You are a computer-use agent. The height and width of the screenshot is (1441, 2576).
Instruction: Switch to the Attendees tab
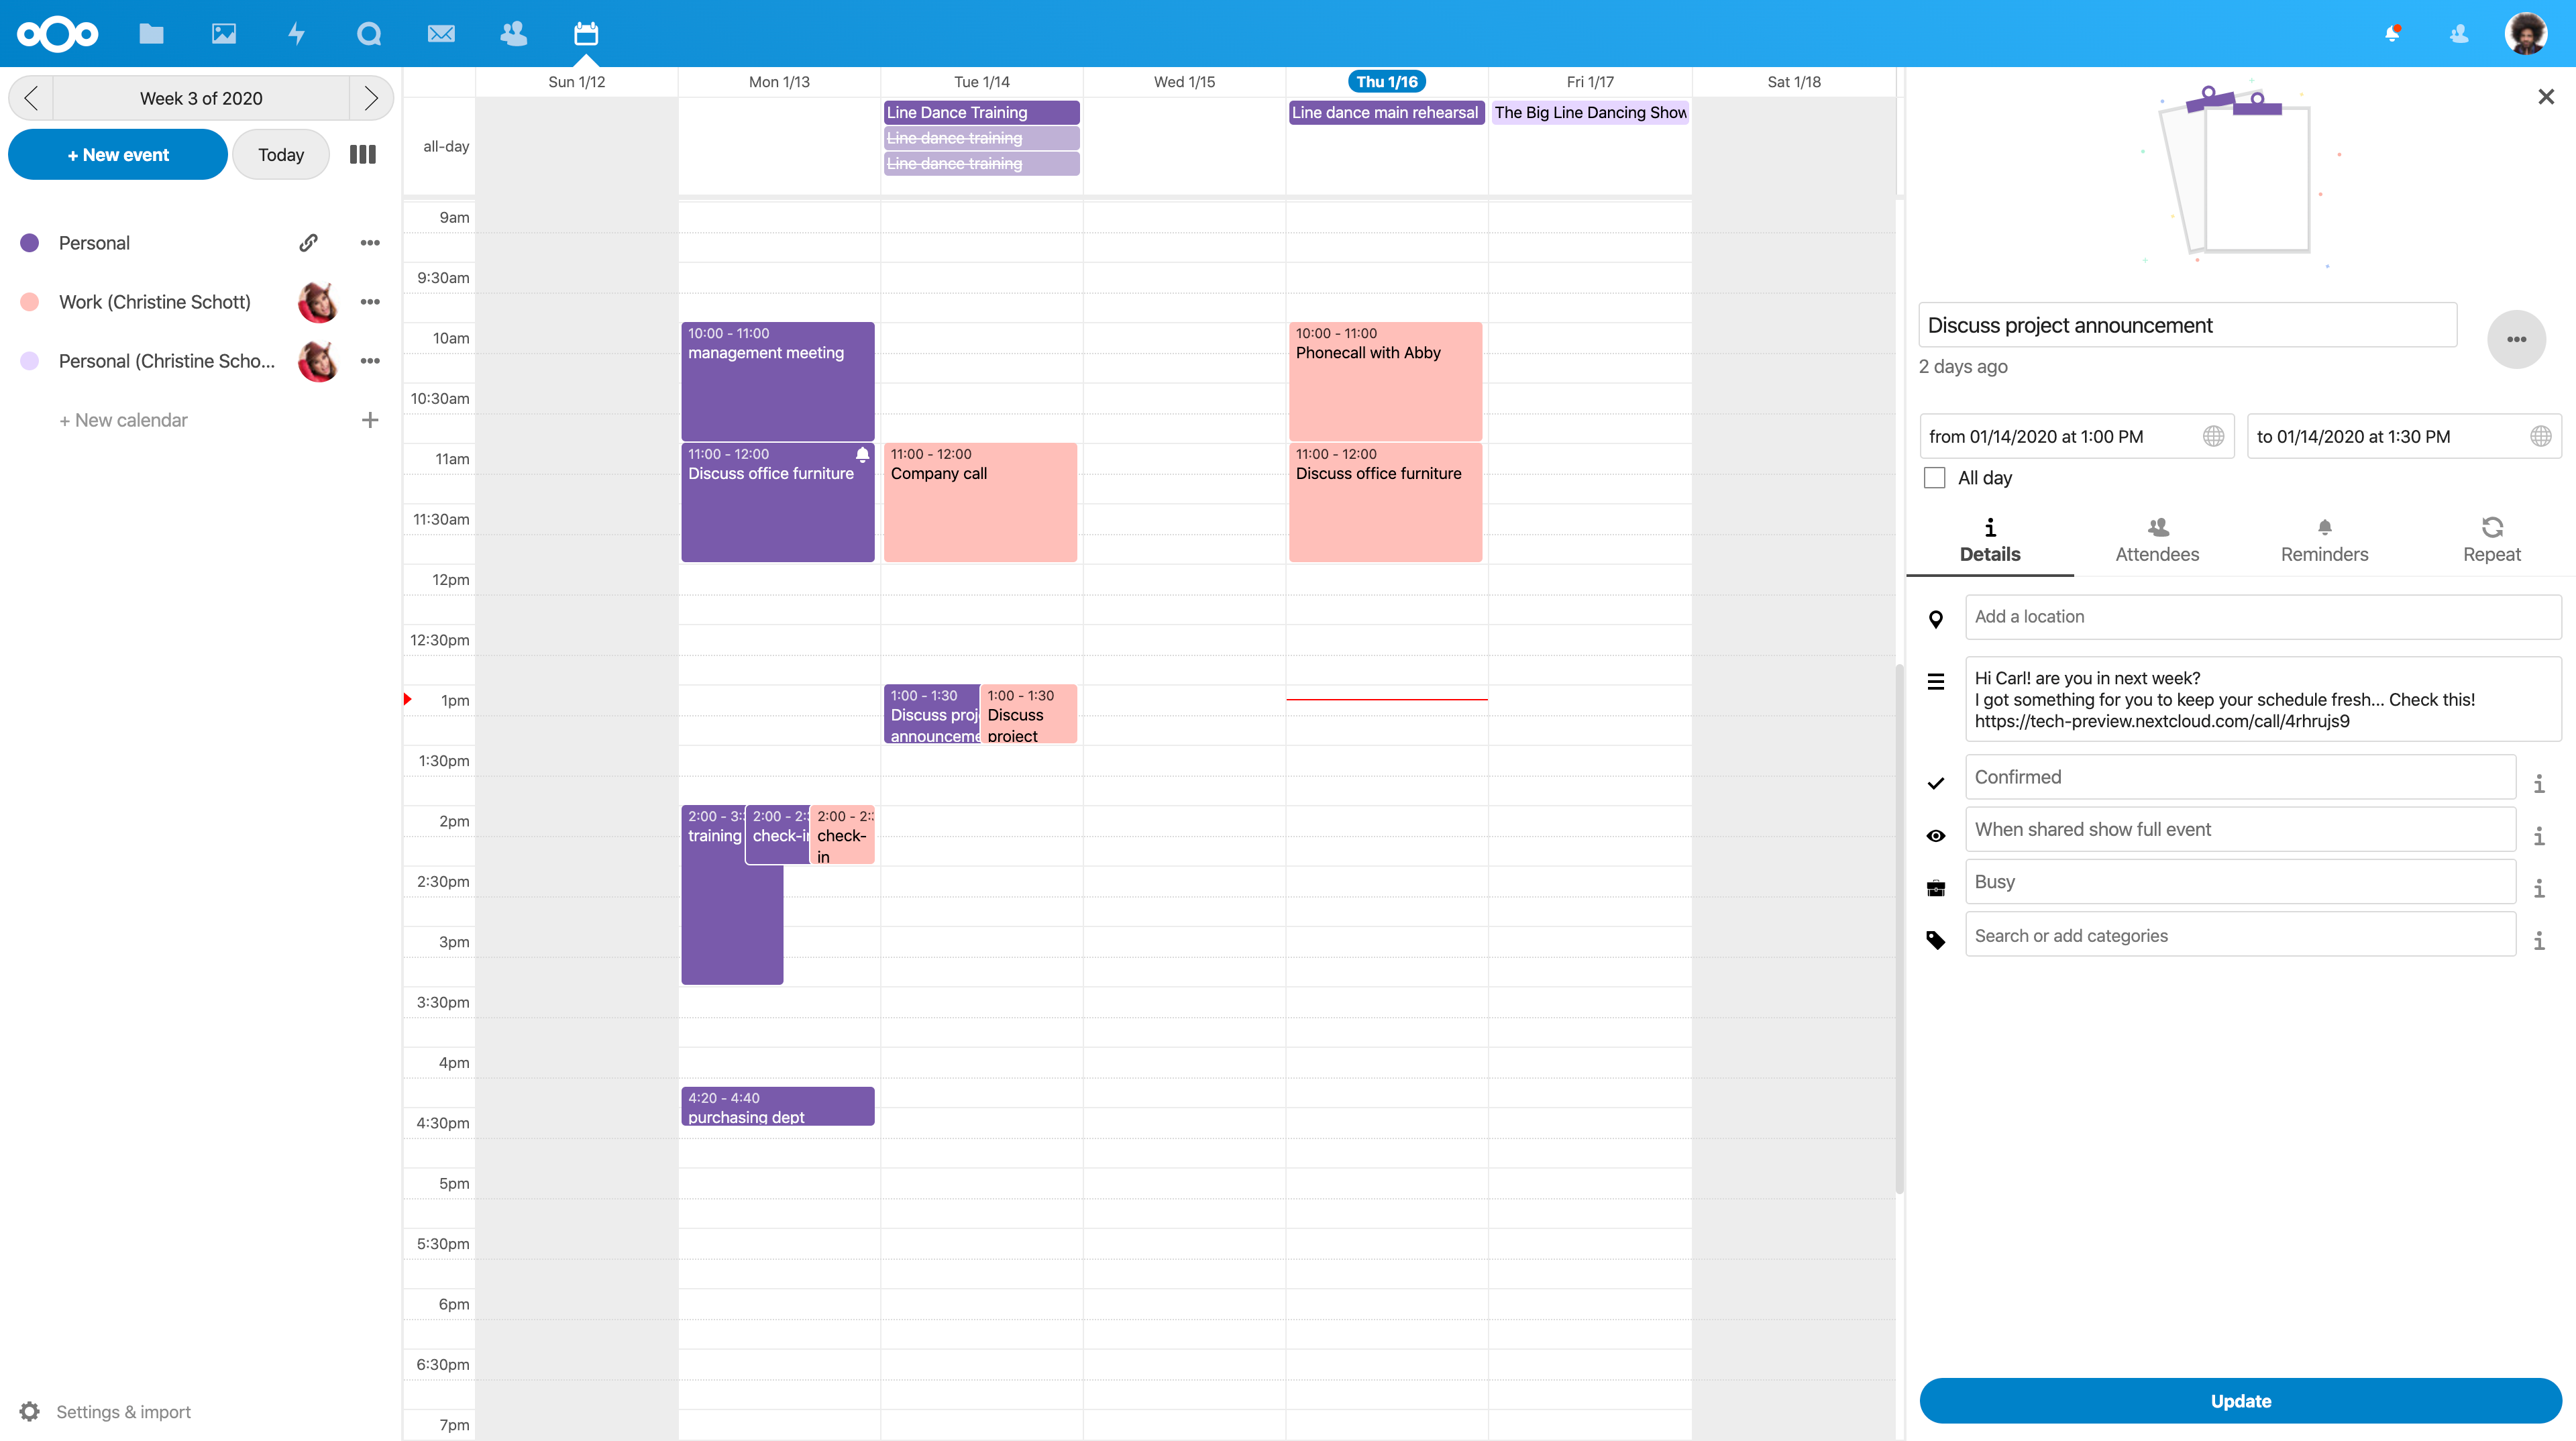(2157, 541)
